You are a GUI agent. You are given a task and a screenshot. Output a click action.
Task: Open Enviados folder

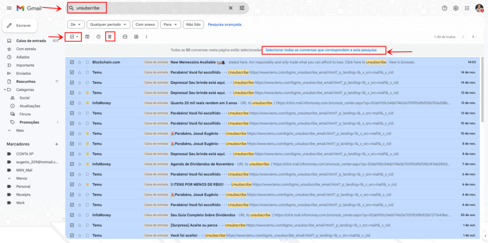click(x=23, y=73)
